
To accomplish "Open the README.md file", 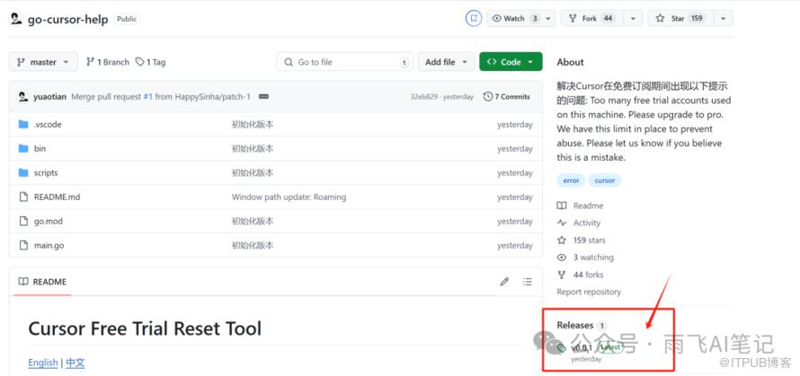I will click(58, 197).
